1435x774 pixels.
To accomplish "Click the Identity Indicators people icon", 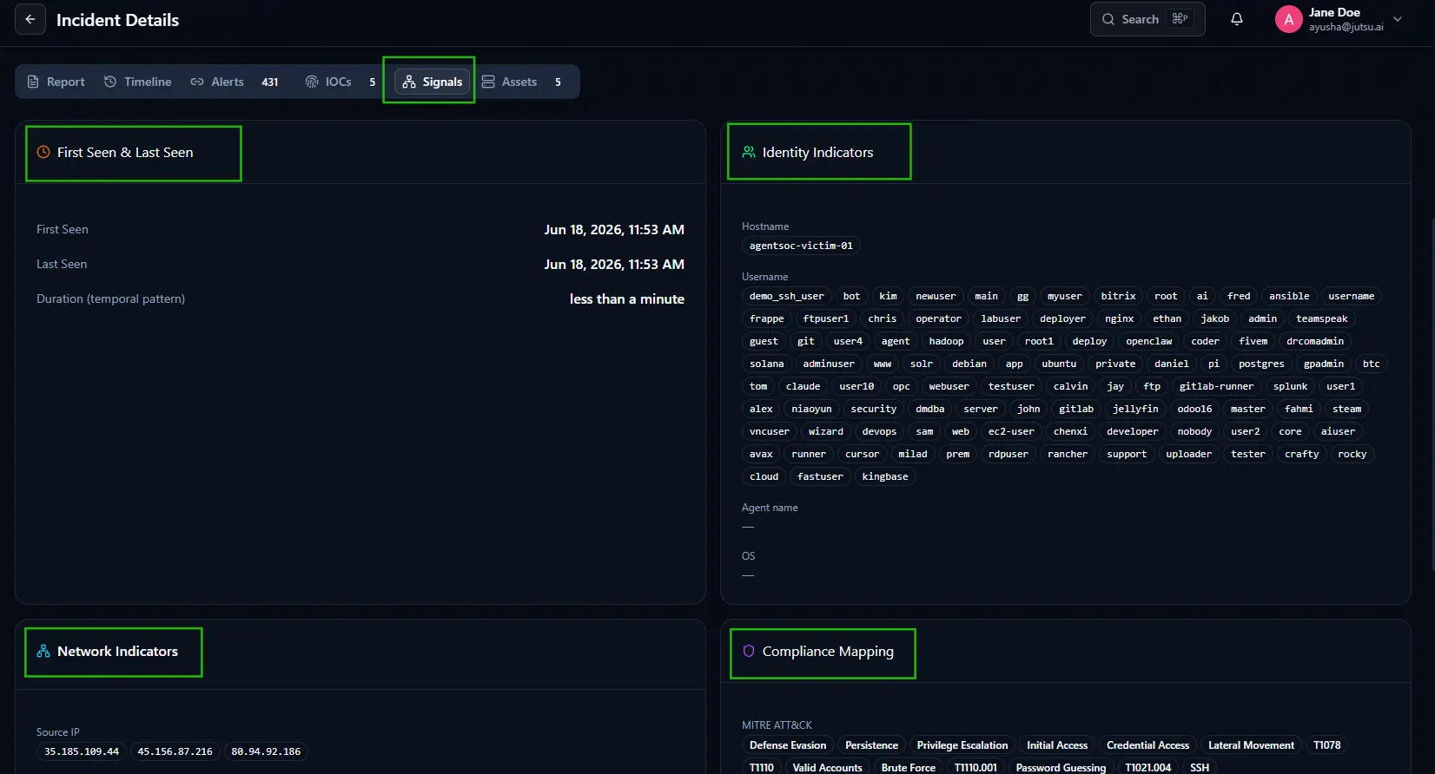I will pos(749,152).
